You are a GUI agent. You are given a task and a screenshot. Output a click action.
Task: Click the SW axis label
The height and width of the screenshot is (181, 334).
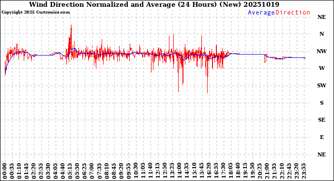pos(321,85)
